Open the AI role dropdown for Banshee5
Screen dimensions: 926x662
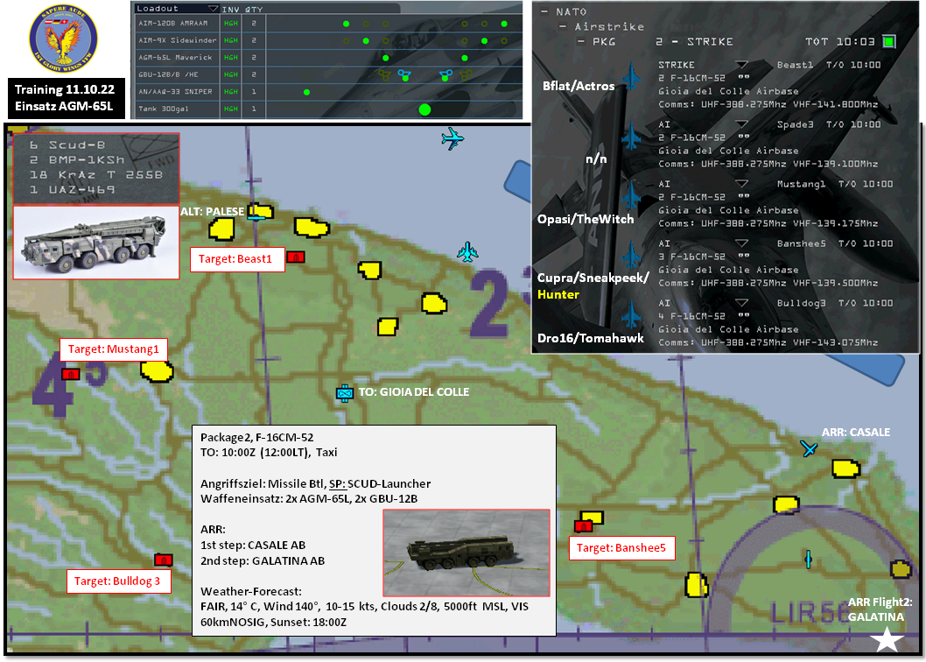741,243
